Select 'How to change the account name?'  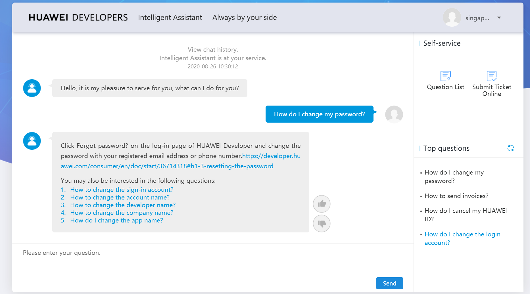point(120,198)
